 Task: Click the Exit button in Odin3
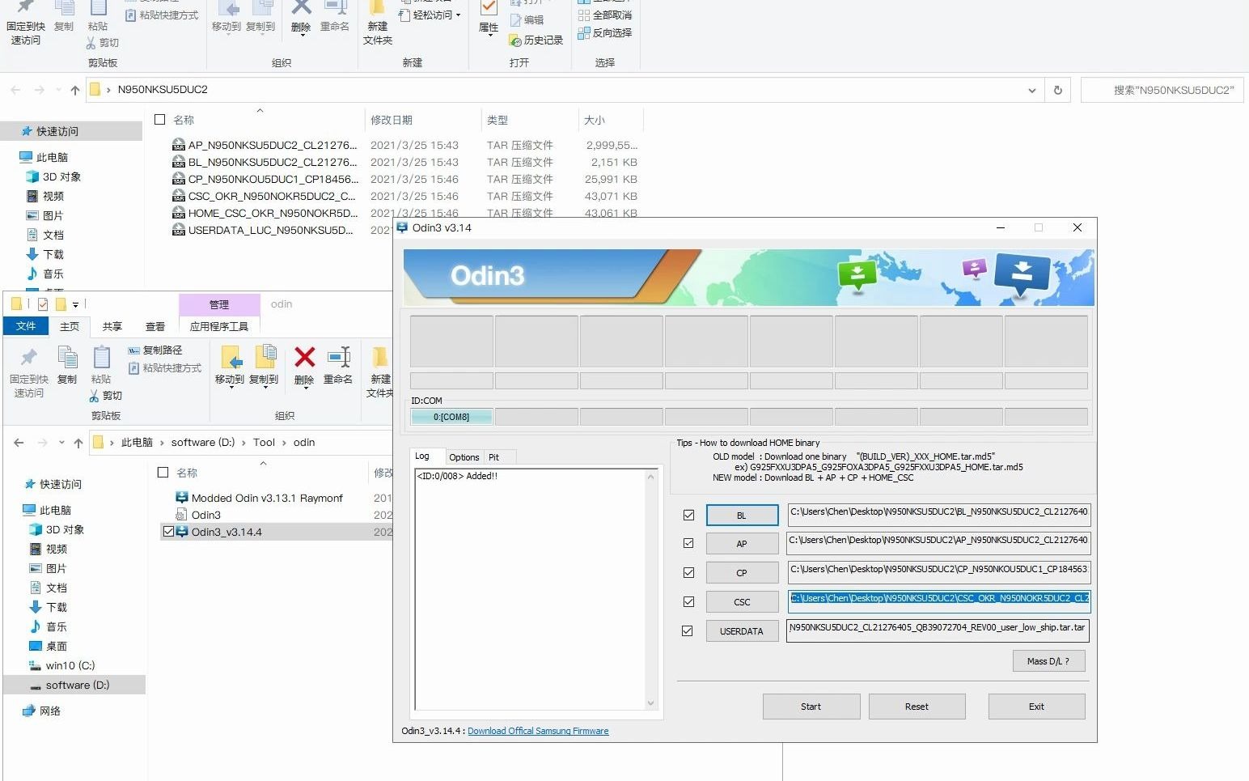coord(1036,707)
